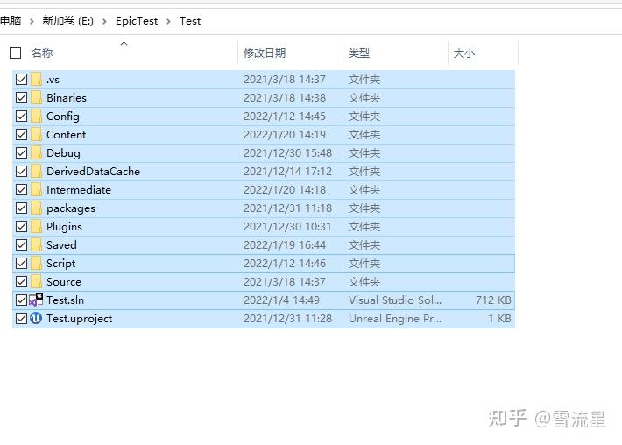Click the Source folder icon

point(36,281)
